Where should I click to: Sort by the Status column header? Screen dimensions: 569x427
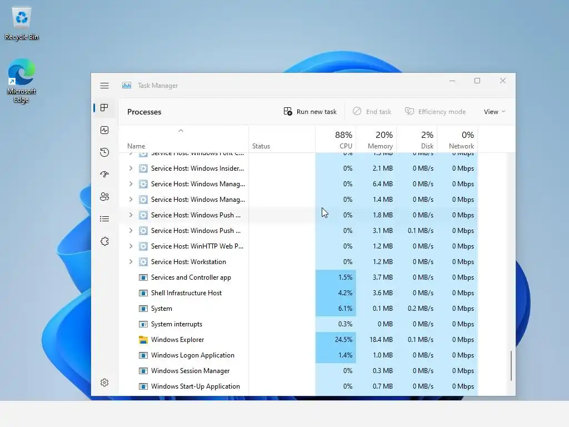click(282, 140)
